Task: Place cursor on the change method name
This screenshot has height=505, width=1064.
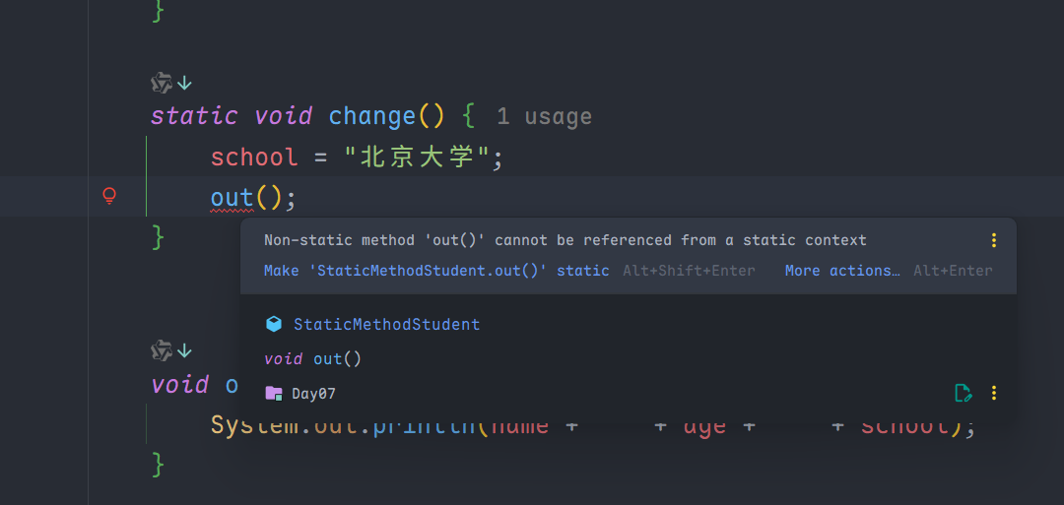Action: click(x=371, y=116)
